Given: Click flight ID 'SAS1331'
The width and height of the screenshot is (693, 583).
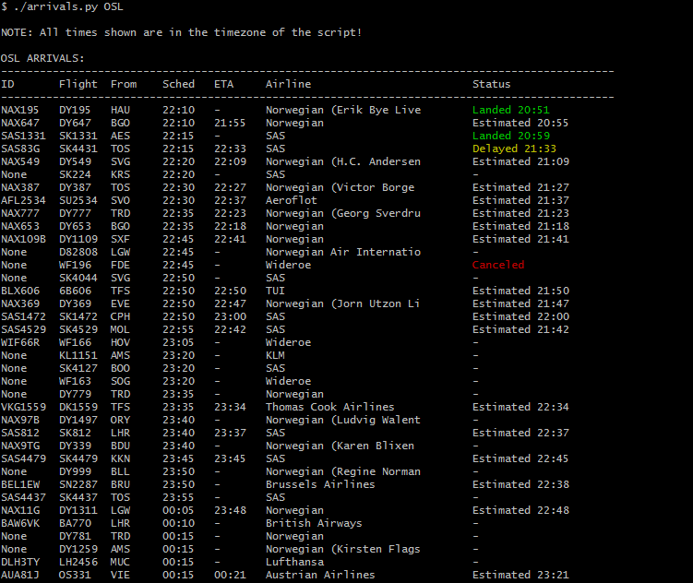Looking at the screenshot, I should (23, 136).
